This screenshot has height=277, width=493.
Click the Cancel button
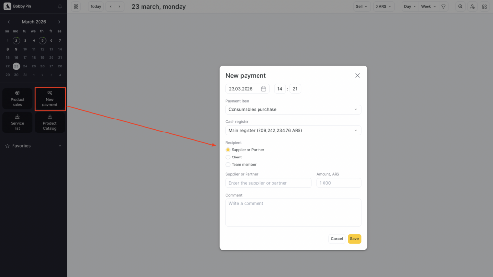(x=337, y=239)
